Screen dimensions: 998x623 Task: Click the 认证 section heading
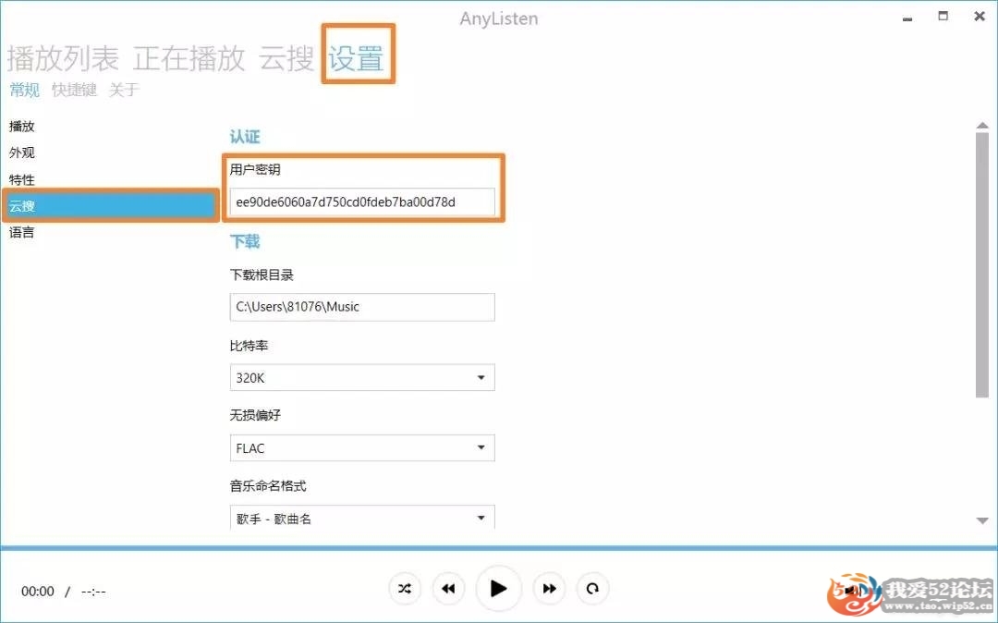click(x=245, y=137)
